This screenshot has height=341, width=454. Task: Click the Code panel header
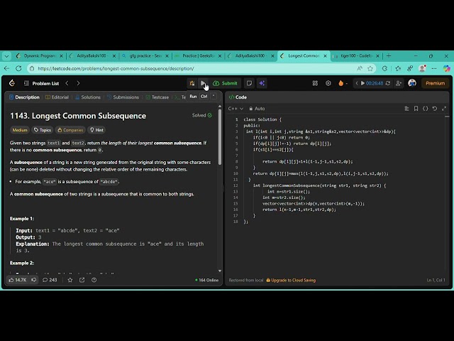pyautogui.click(x=238, y=97)
